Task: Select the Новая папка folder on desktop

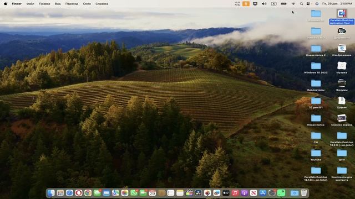Action: point(316,120)
